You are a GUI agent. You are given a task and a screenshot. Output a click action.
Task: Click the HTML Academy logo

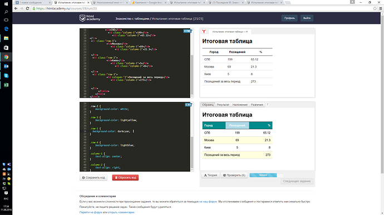pyautogui.click(x=90, y=18)
